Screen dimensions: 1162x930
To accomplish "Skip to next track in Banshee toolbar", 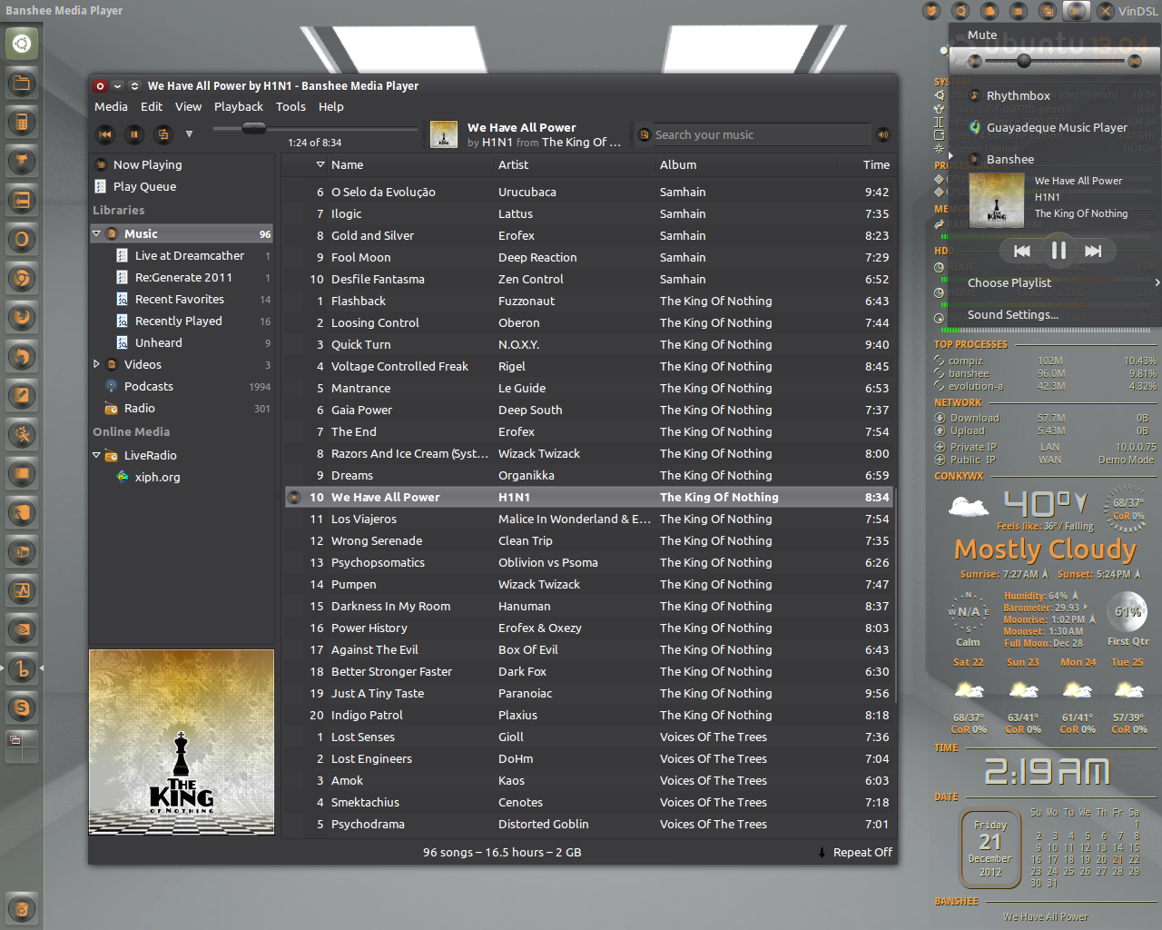I will point(162,134).
